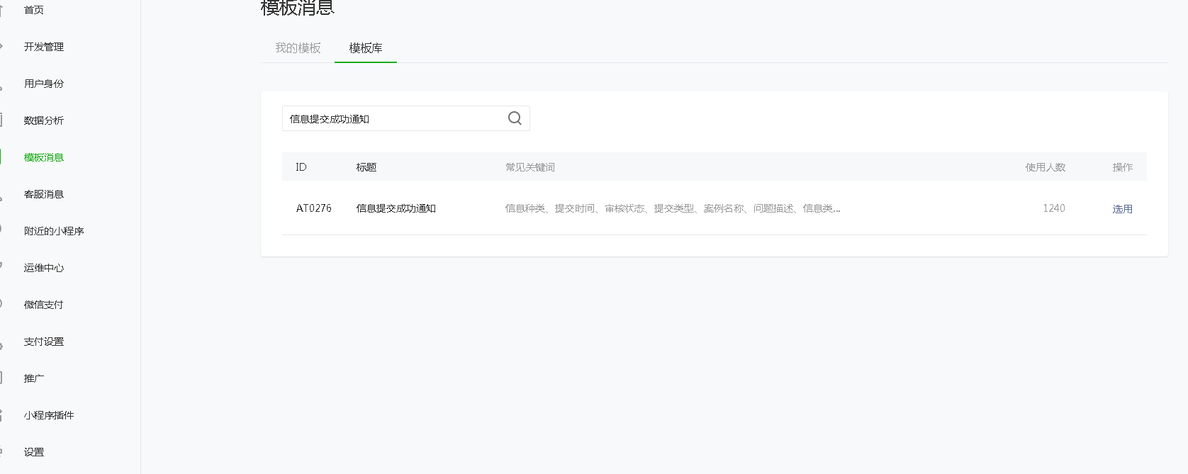
Task: Open 支付设置 from the sidebar
Action: (44, 342)
